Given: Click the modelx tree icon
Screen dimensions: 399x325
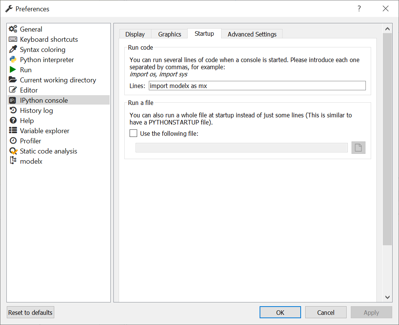Looking at the screenshot, I should coord(13,161).
